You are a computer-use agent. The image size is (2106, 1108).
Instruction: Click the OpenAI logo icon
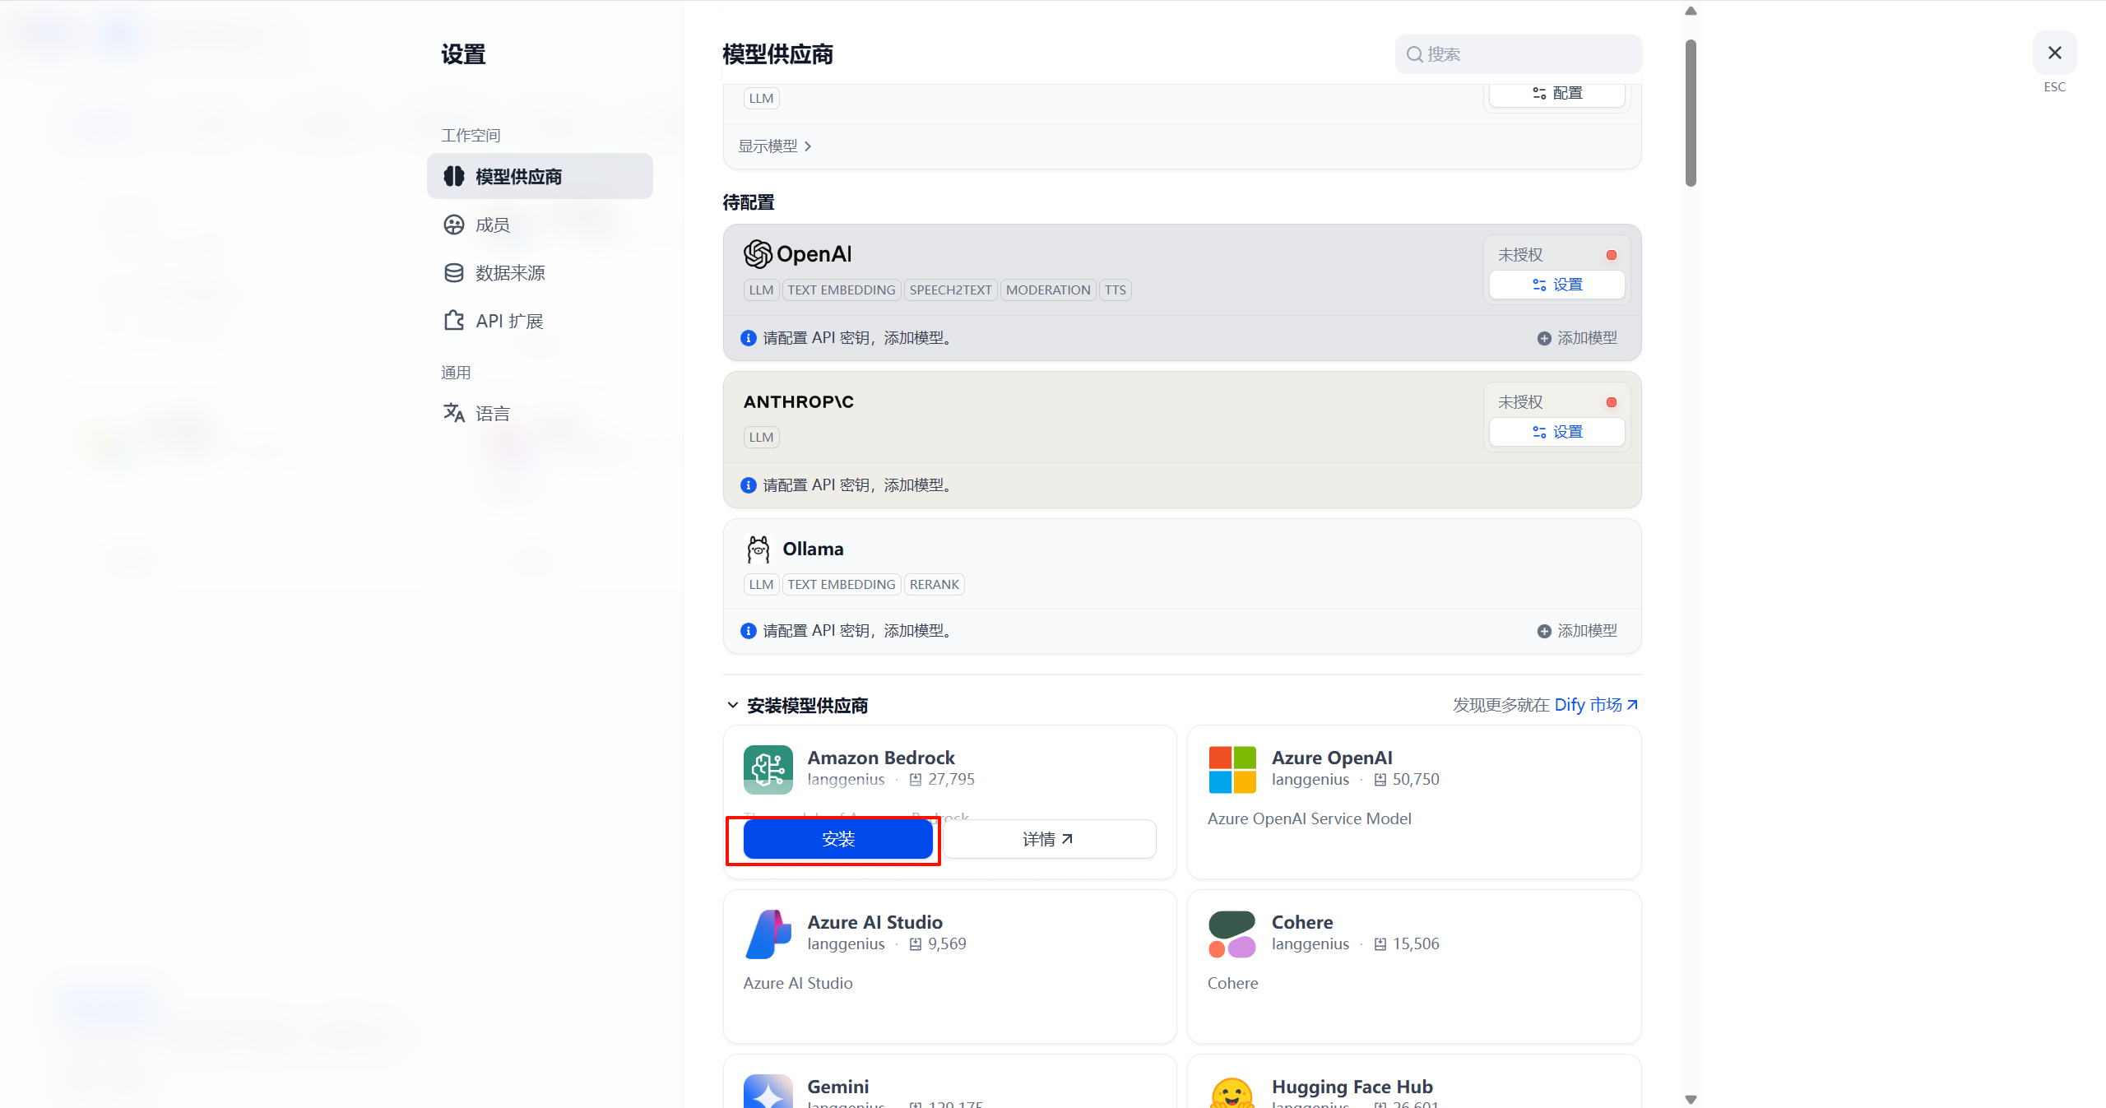point(757,254)
